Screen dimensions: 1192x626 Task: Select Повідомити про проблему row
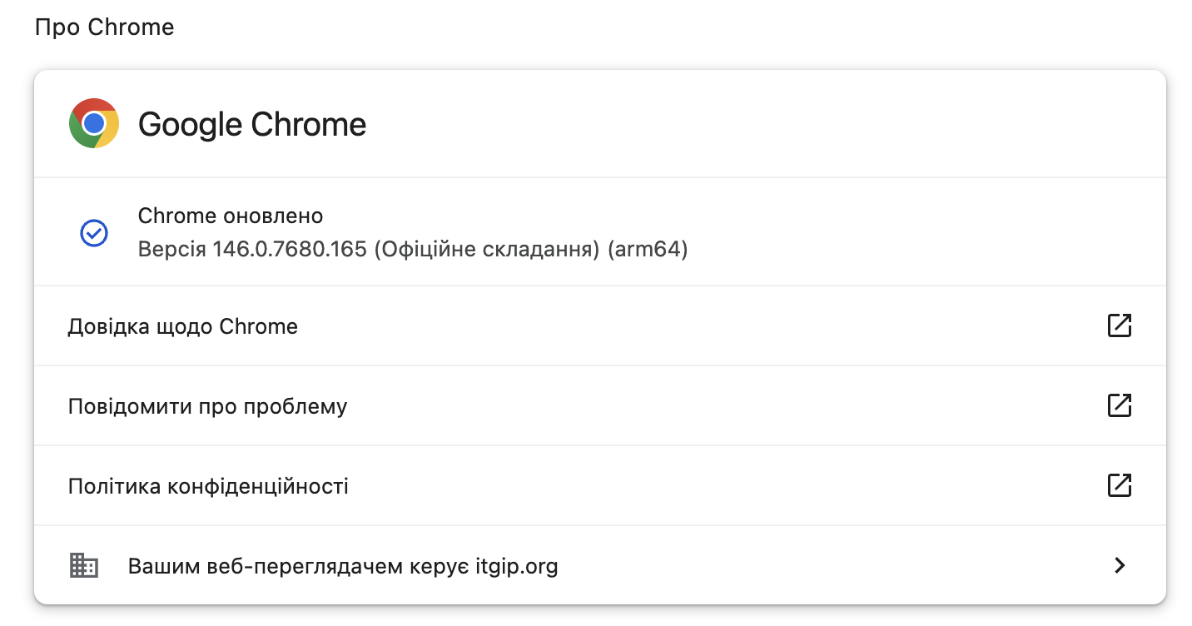pos(207,406)
